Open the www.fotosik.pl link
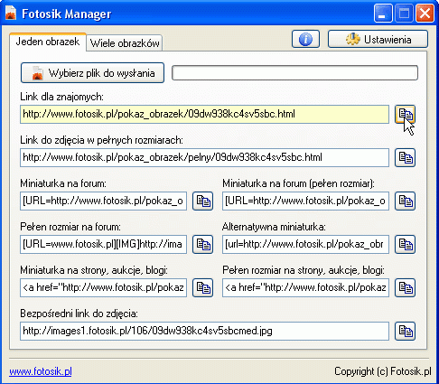The height and width of the screenshot is (384, 439). (x=41, y=371)
